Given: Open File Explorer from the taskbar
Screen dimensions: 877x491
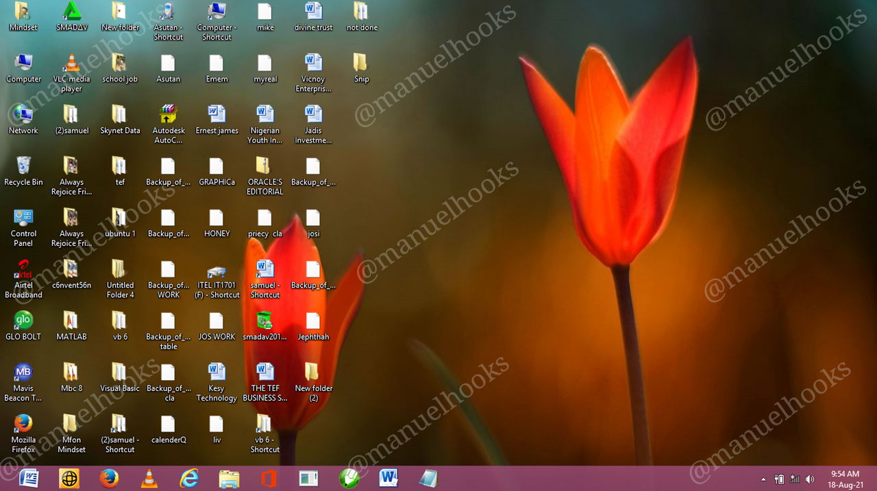Looking at the screenshot, I should [229, 478].
